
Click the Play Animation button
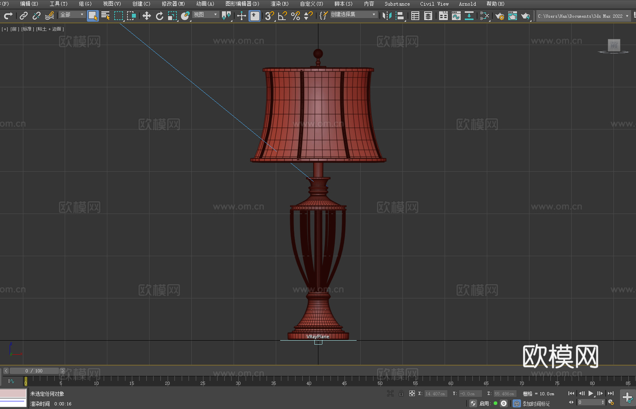591,393
